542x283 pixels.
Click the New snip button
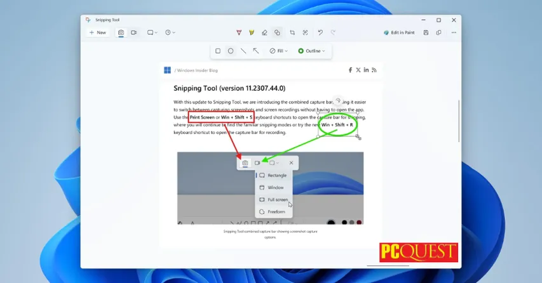pos(98,32)
